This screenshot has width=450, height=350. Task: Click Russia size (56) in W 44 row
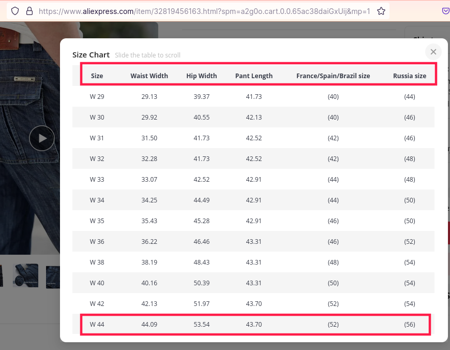pyautogui.click(x=409, y=325)
